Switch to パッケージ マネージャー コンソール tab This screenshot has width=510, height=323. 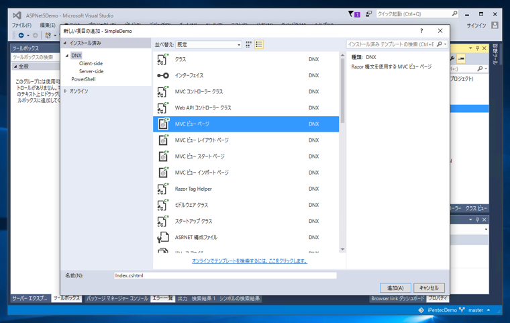[117, 298]
